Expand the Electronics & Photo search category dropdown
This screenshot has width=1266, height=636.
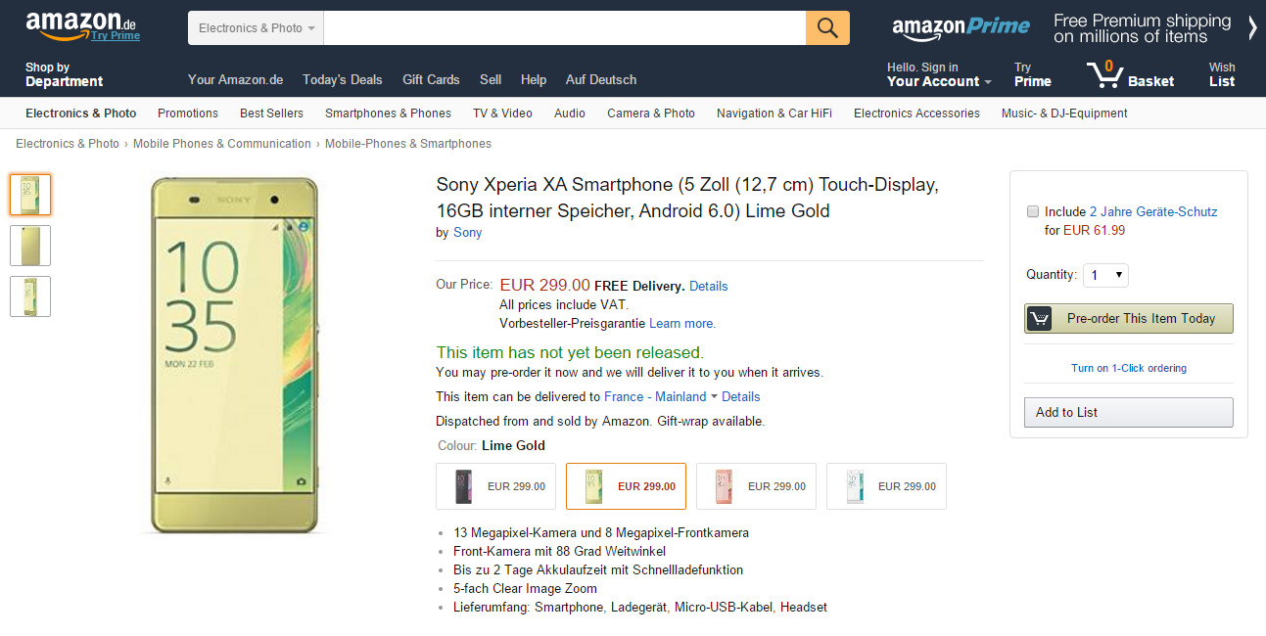tap(256, 28)
